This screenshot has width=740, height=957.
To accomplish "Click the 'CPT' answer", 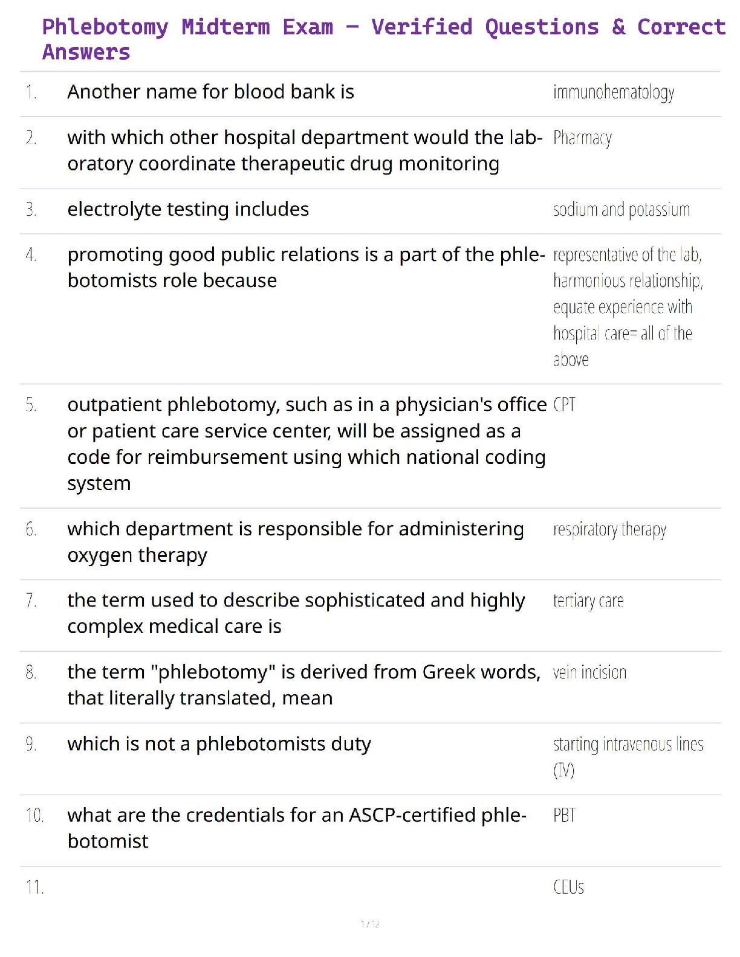I will [564, 404].
